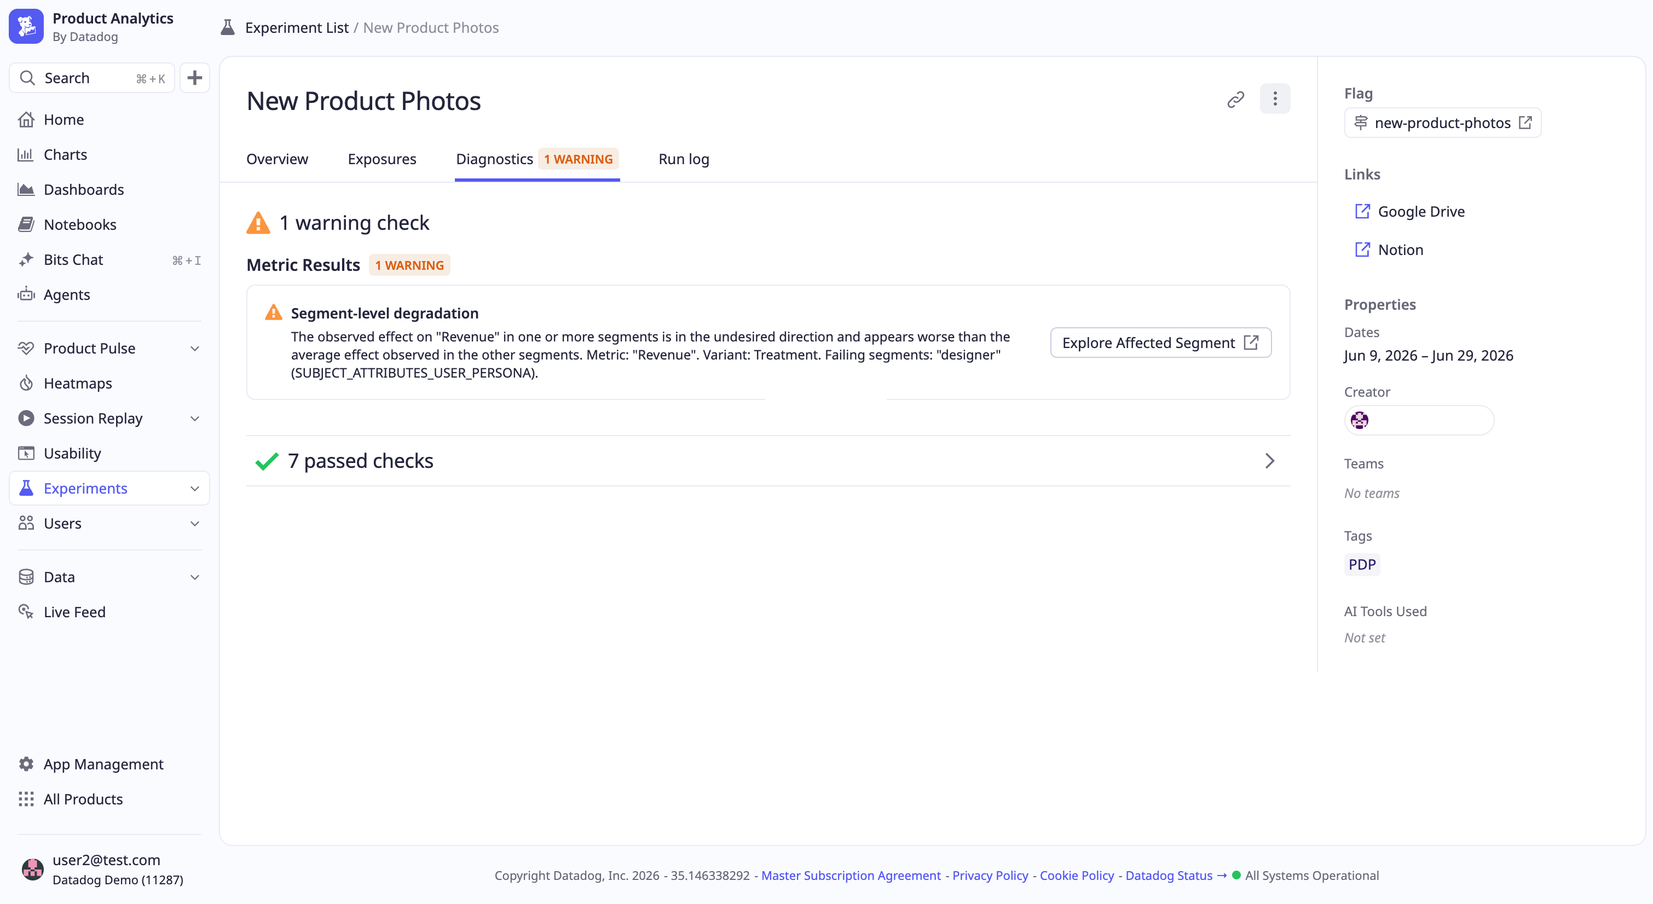
Task: Expand the Data menu chevron
Action: pyautogui.click(x=195, y=577)
